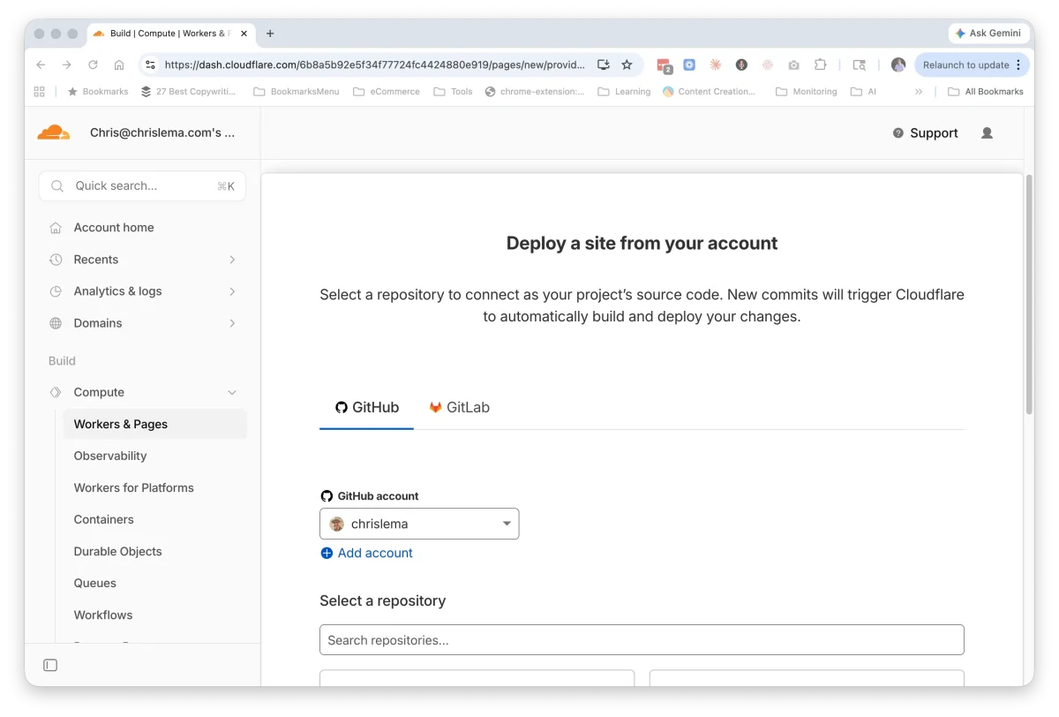Open All Bookmarks folder

pyautogui.click(x=985, y=91)
